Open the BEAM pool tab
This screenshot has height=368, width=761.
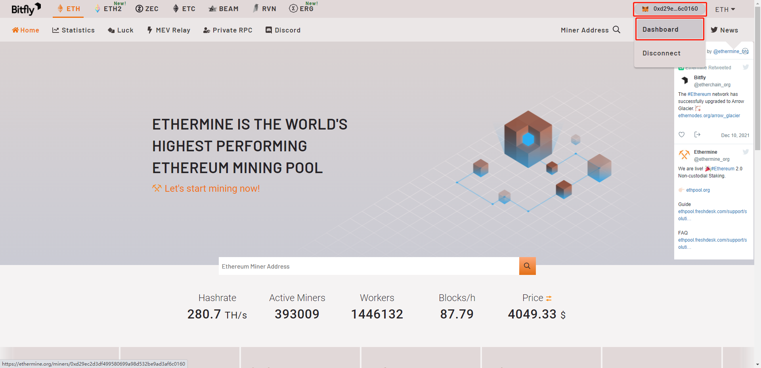(x=224, y=9)
